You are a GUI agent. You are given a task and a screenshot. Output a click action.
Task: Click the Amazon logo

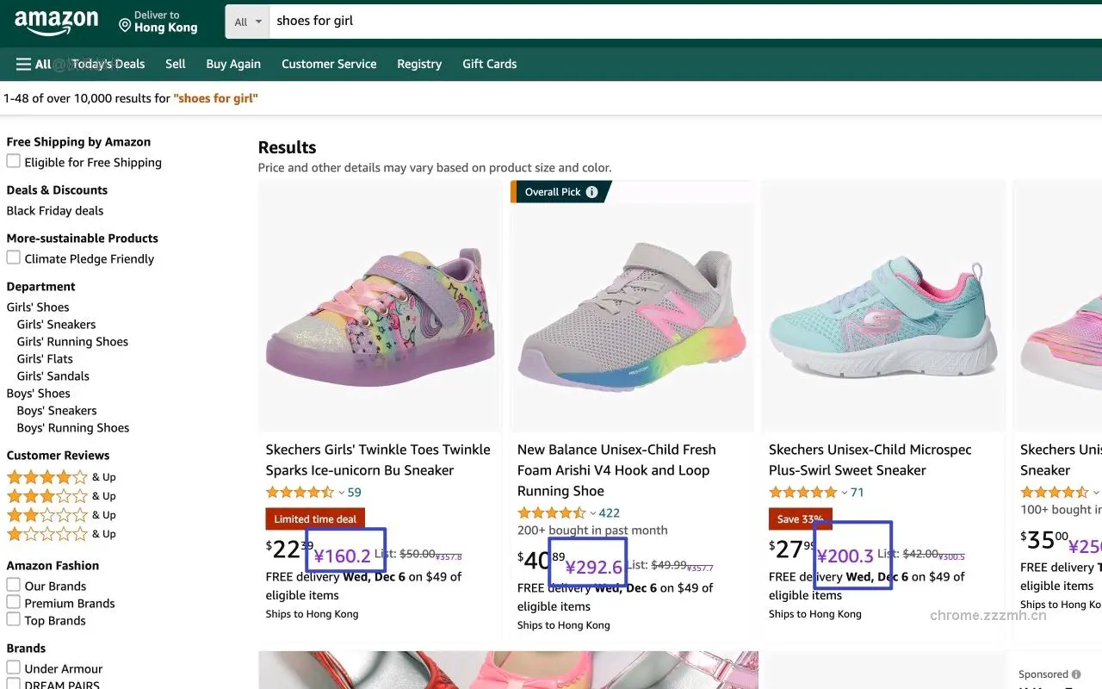56,22
